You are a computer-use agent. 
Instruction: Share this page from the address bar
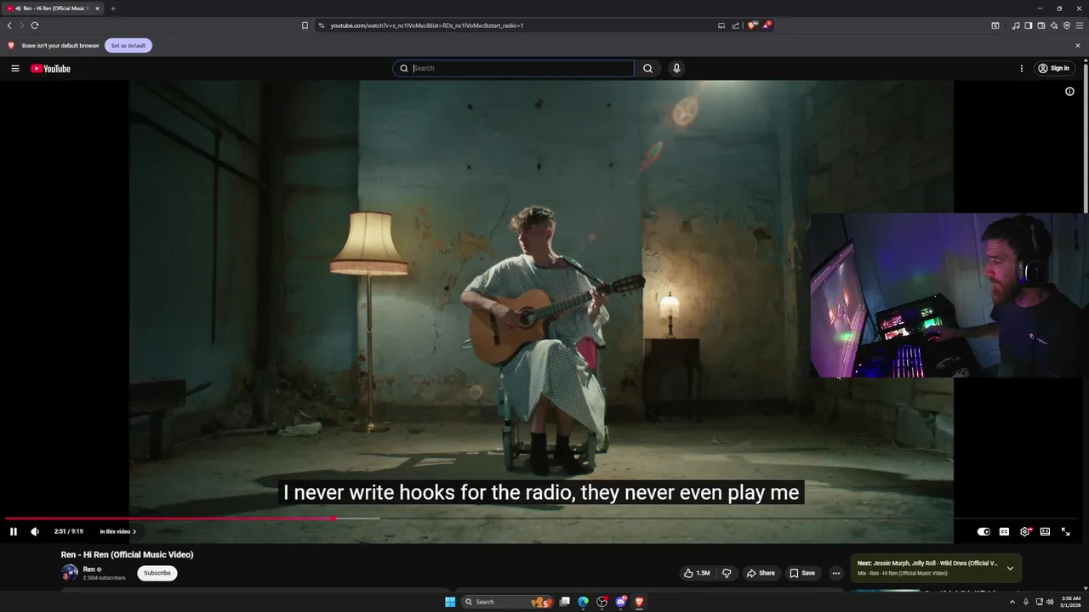736,25
